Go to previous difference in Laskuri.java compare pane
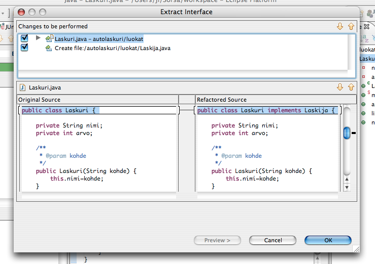 point(351,87)
